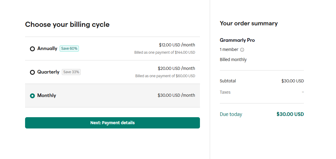Image resolution: width=336 pixels, height=159 pixels.
Task: Click the Save 60% badge
Action: coord(69,49)
